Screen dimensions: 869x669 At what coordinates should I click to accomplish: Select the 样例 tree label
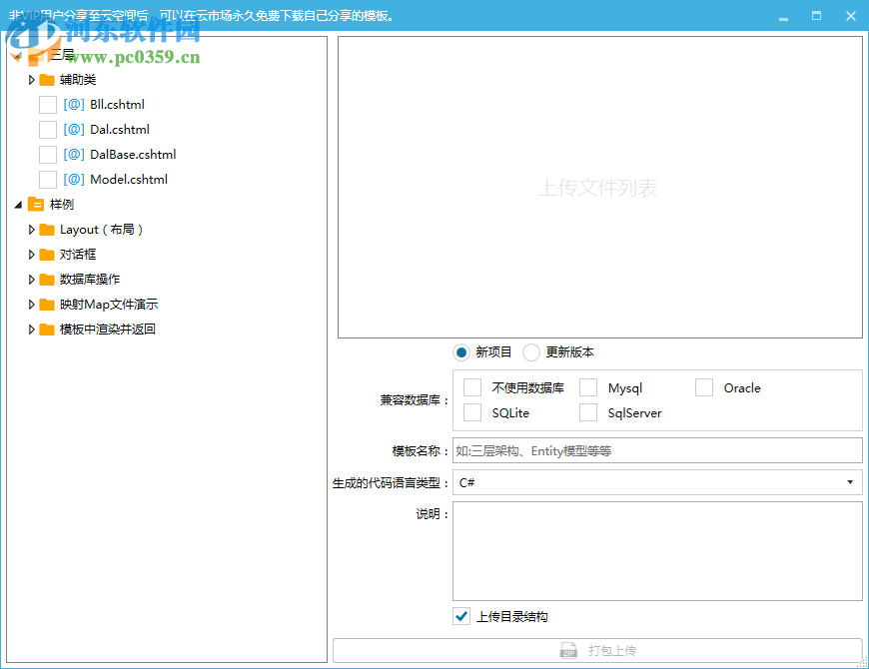(62, 205)
